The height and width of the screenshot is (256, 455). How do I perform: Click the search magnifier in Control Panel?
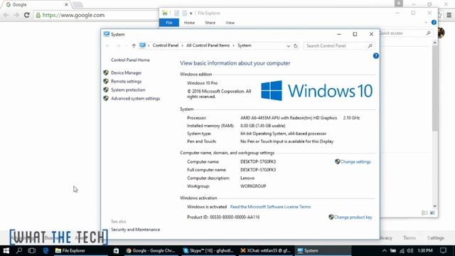click(x=370, y=46)
